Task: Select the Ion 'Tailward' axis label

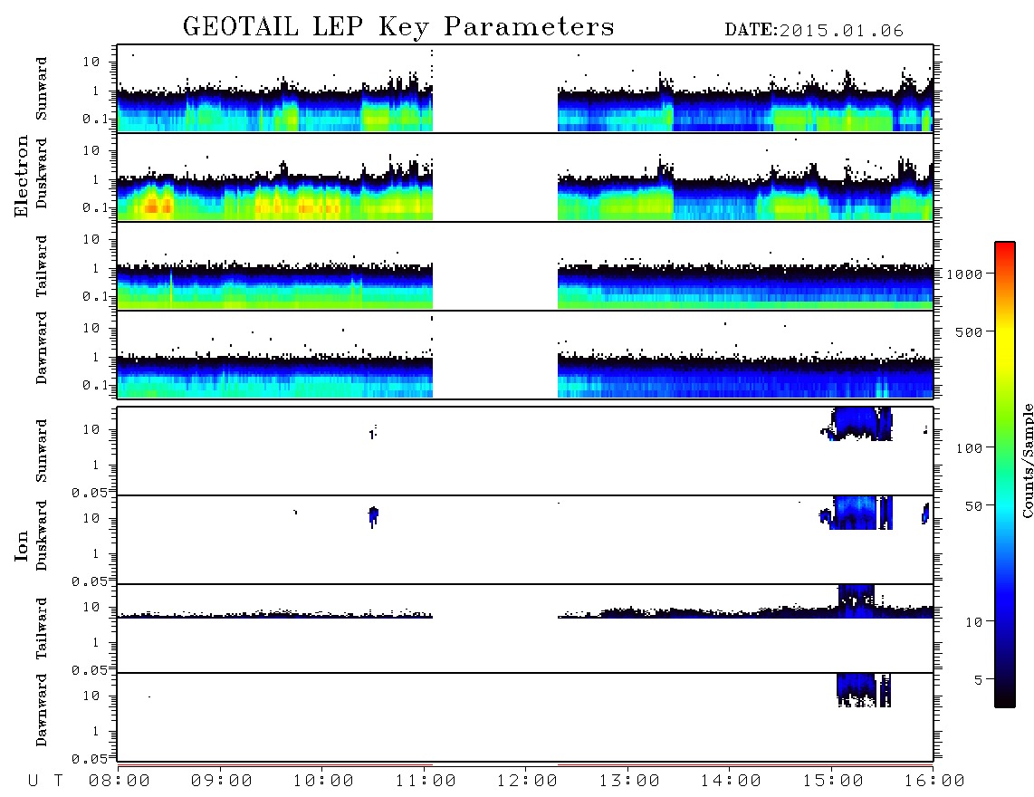Action: point(42,629)
